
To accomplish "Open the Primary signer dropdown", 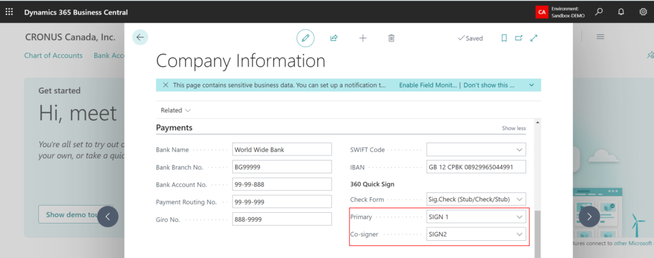I will click(519, 217).
